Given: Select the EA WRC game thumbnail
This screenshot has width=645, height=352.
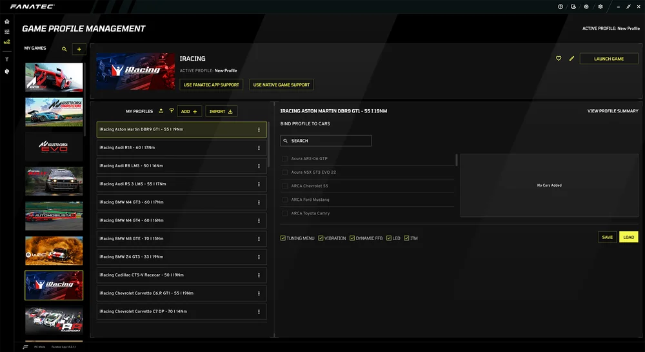Looking at the screenshot, I should tap(54, 251).
